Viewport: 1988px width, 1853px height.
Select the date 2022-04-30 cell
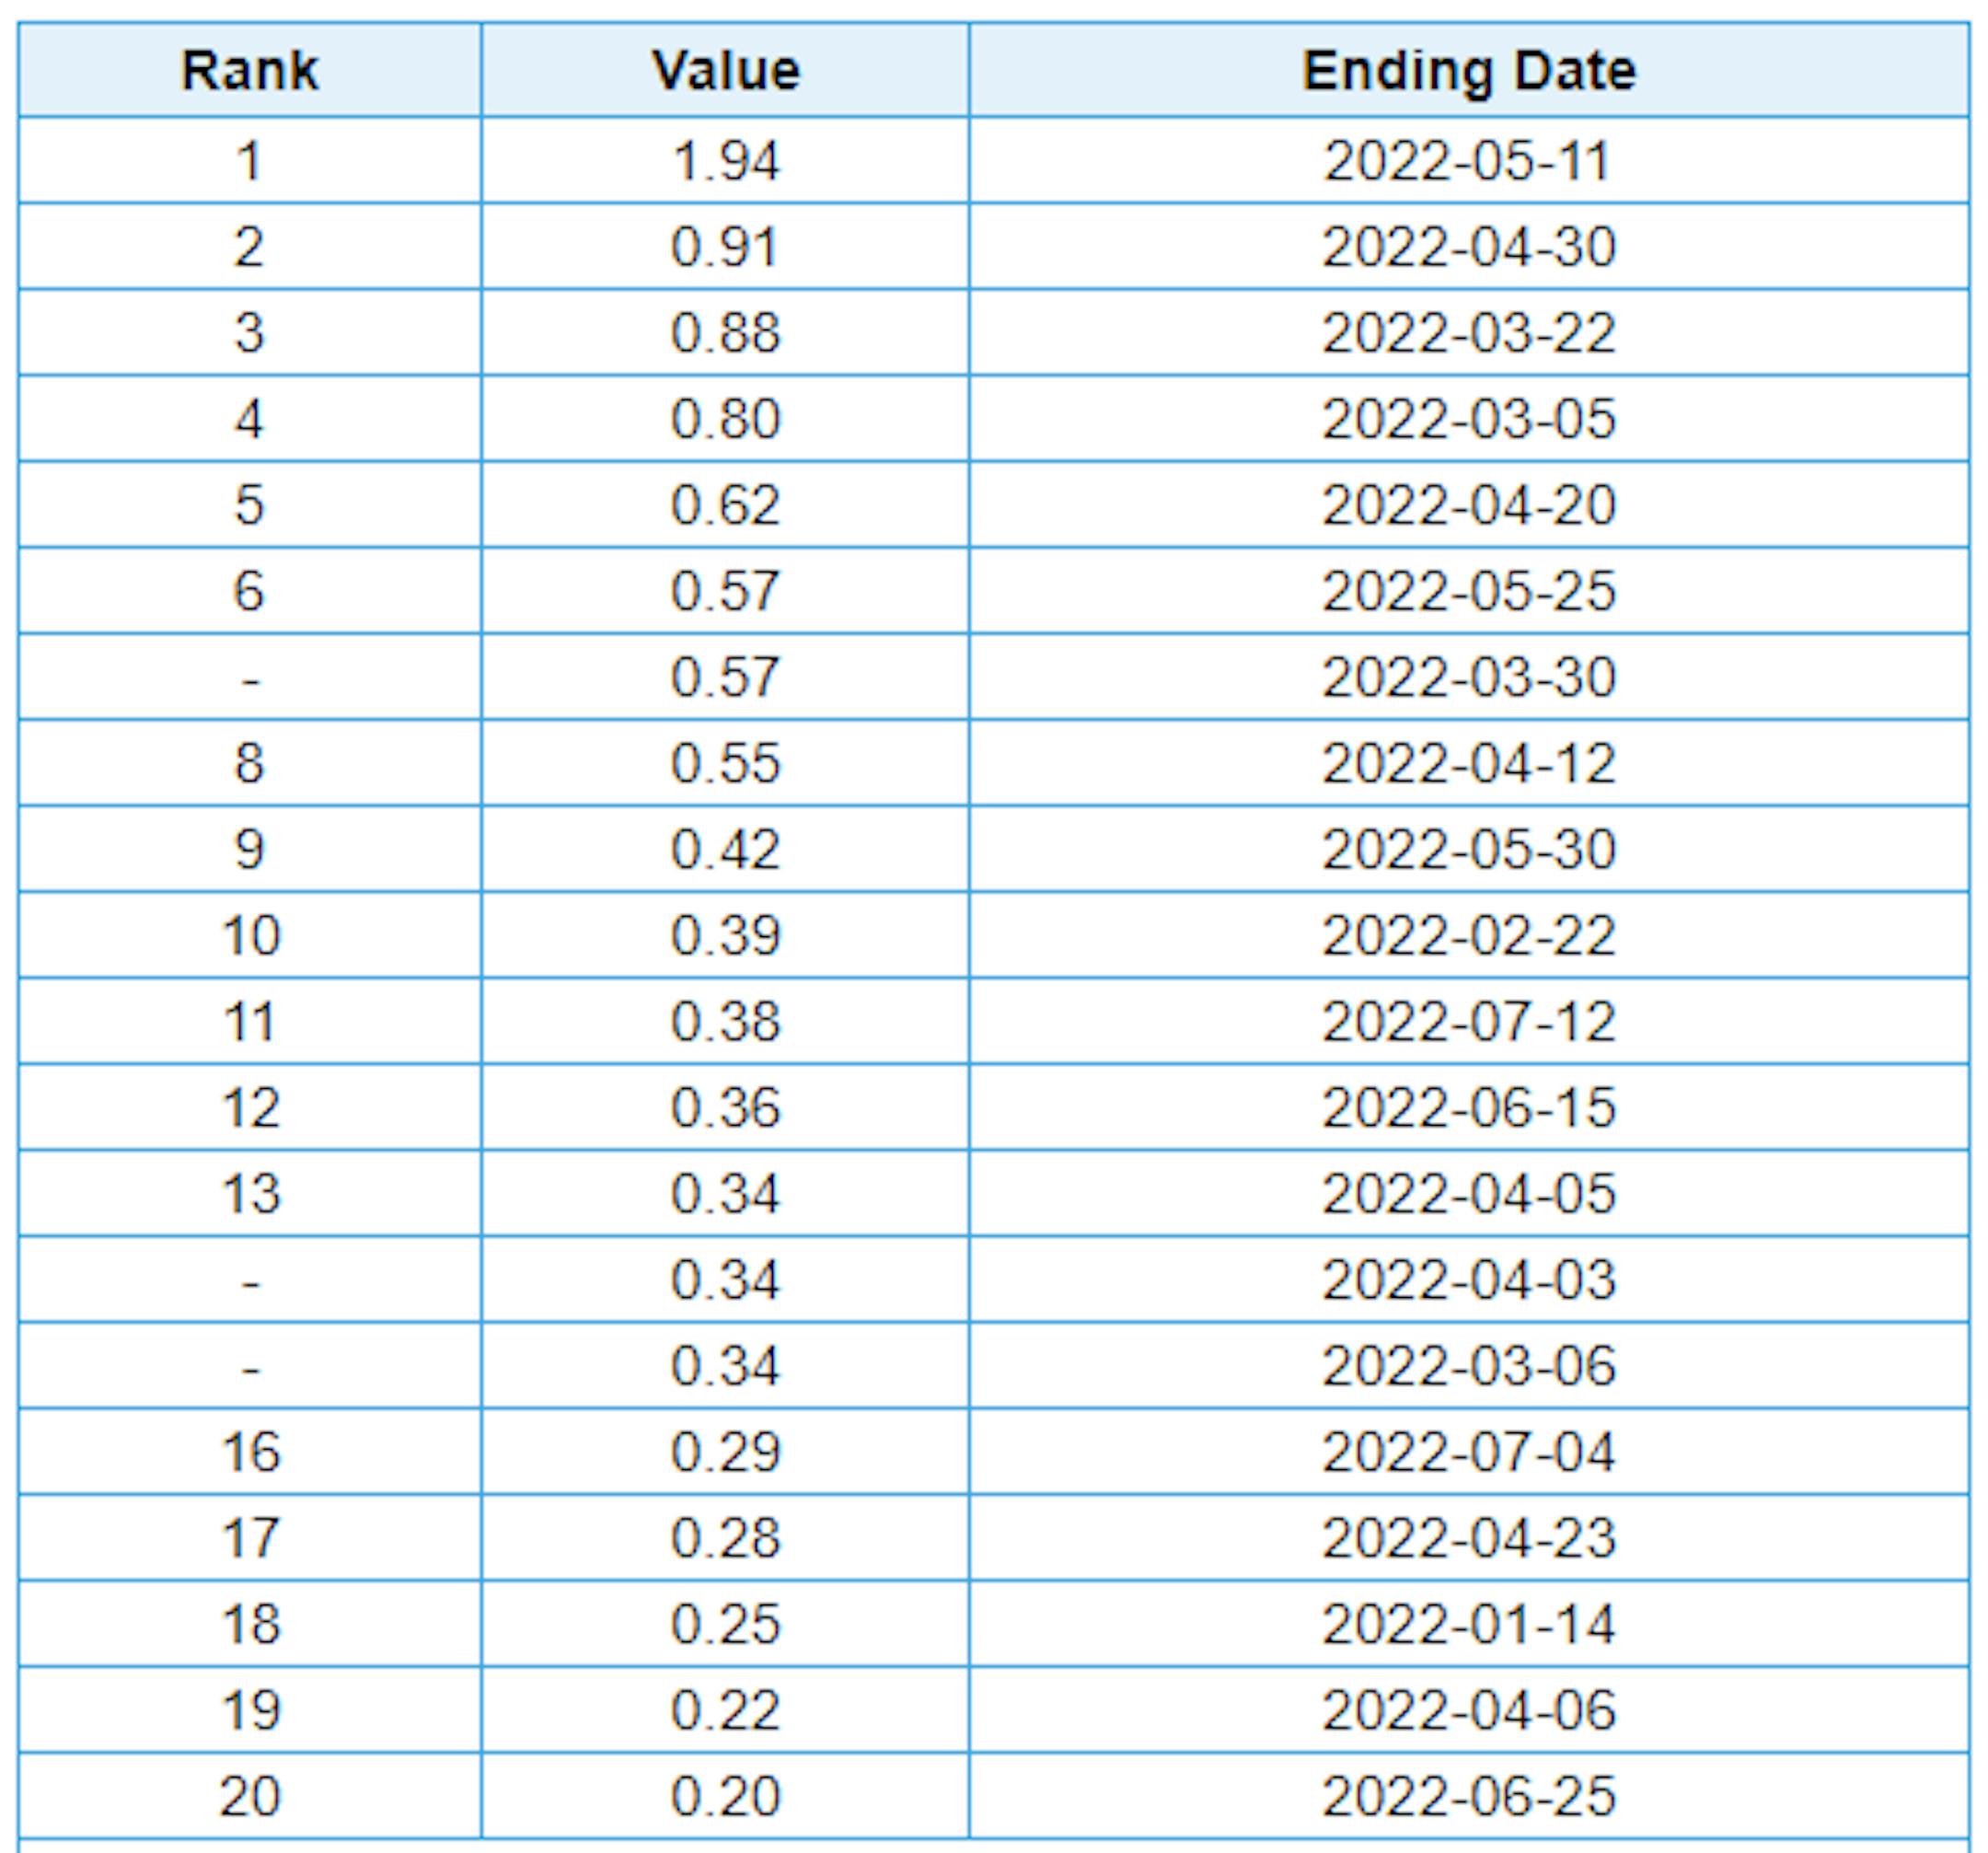click(x=1468, y=247)
